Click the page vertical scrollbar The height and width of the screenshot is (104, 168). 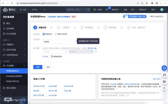[167, 43]
